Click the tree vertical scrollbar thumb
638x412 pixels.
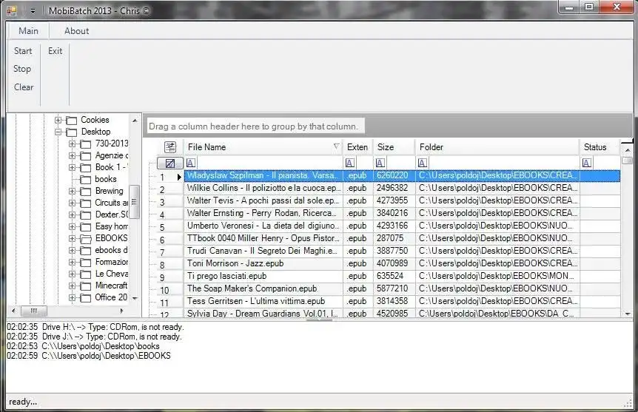pos(134,202)
